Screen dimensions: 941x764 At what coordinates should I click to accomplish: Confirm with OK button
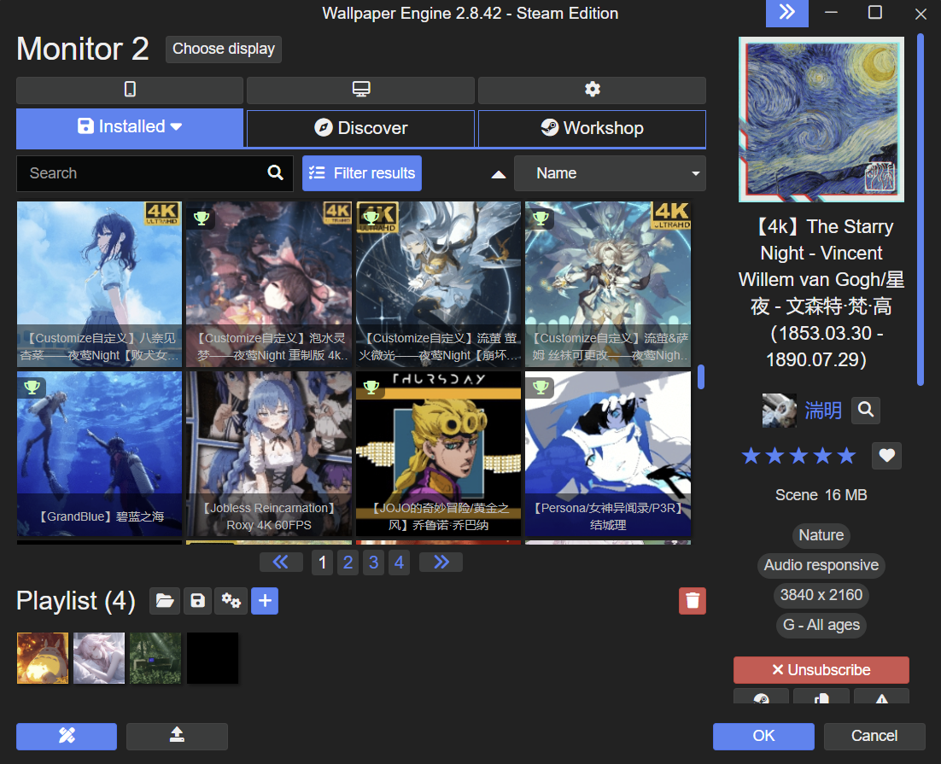tap(763, 736)
